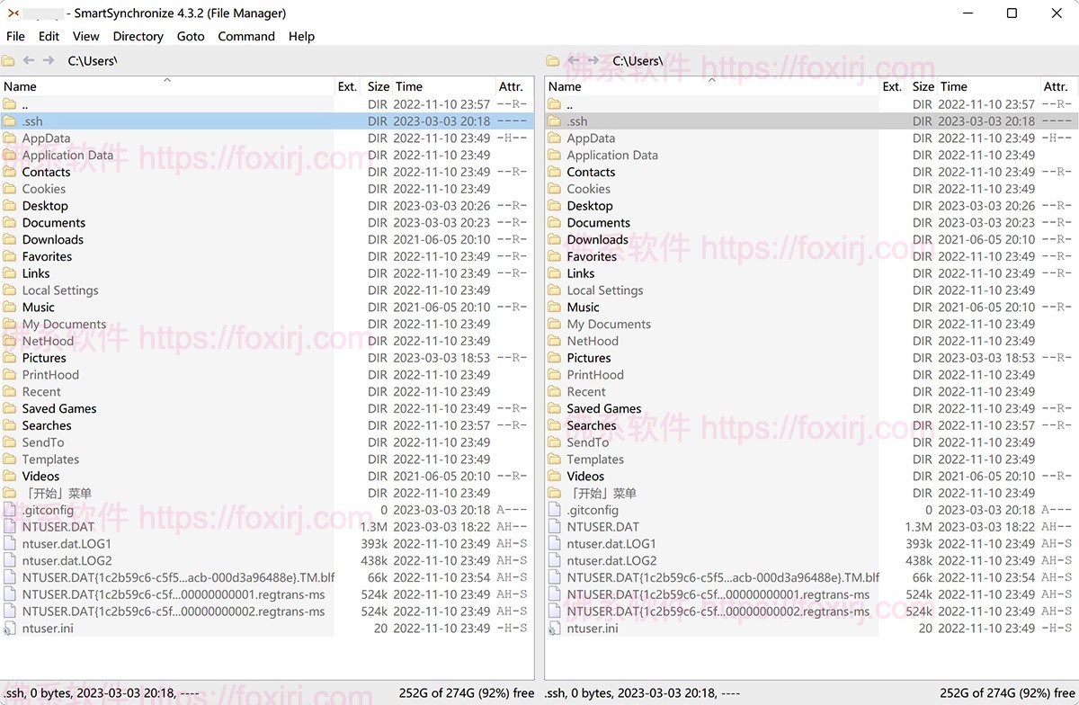Click ntuser.ini file icon in left pane
Image resolution: width=1079 pixels, height=705 pixels.
10,629
